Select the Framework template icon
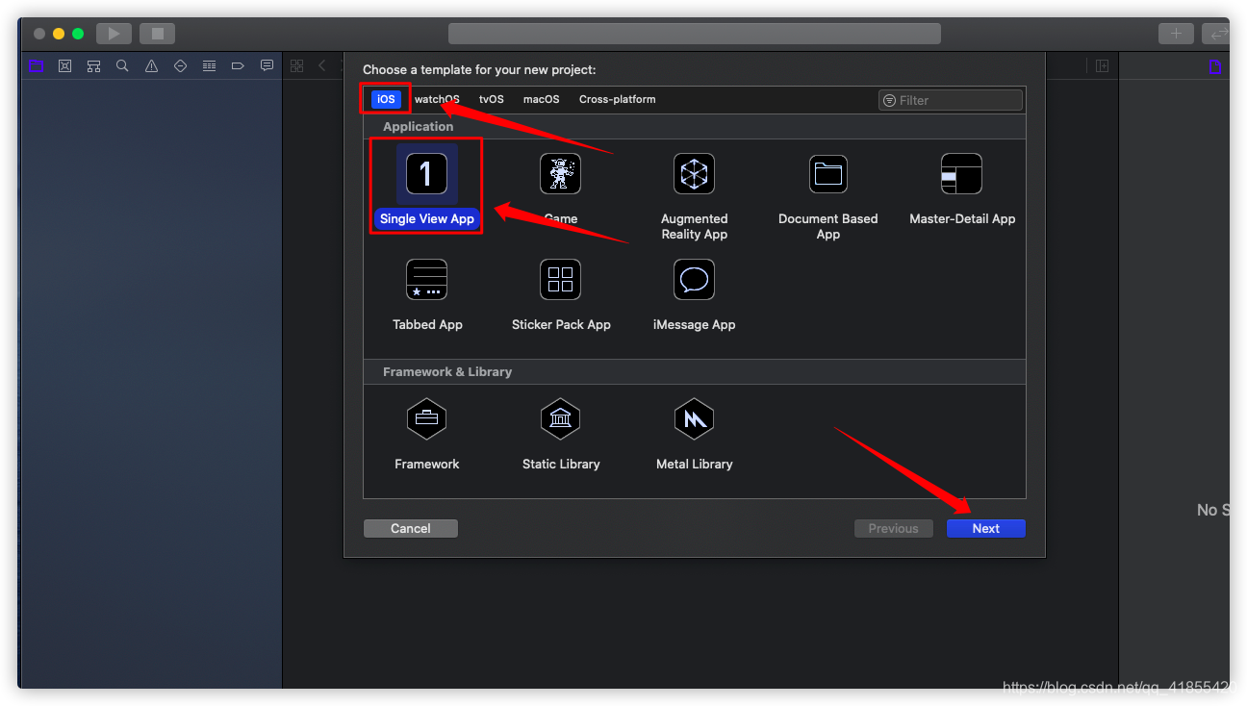1247x706 pixels. tap(426, 418)
